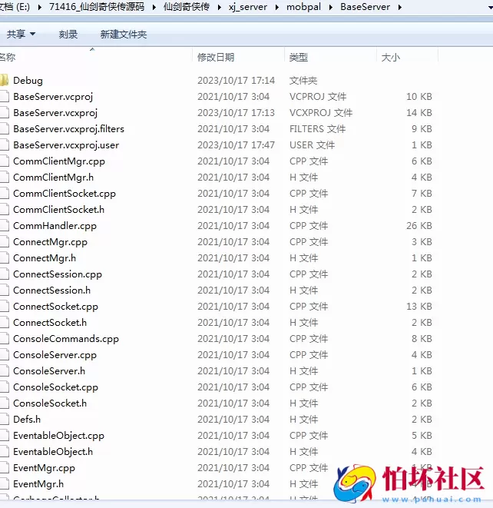Select CommClientMgr.h file icon

coord(4,178)
